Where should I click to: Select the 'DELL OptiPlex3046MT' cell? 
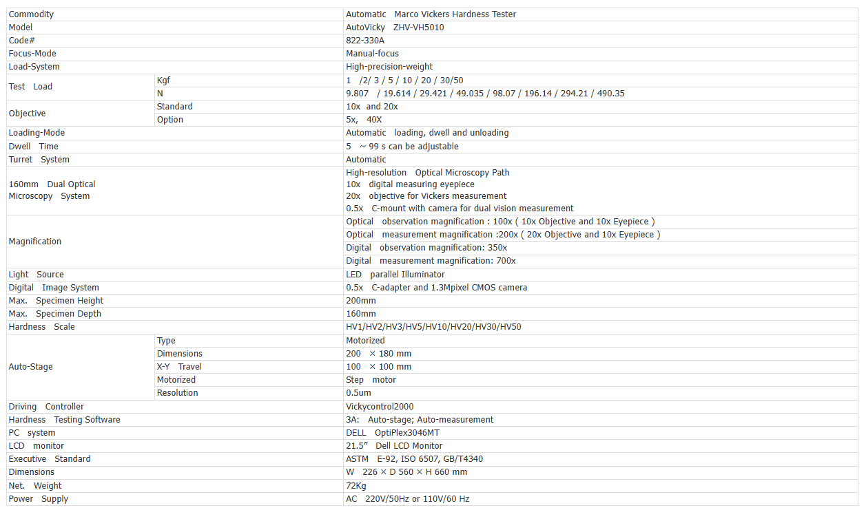point(393,433)
